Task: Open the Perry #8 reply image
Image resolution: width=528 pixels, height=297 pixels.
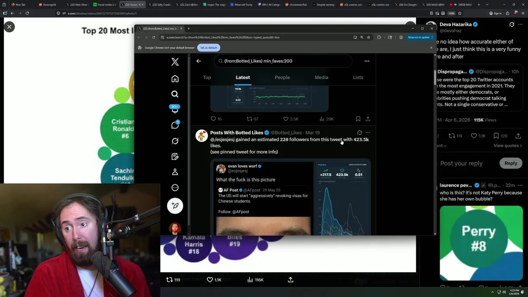Action: click(x=481, y=243)
